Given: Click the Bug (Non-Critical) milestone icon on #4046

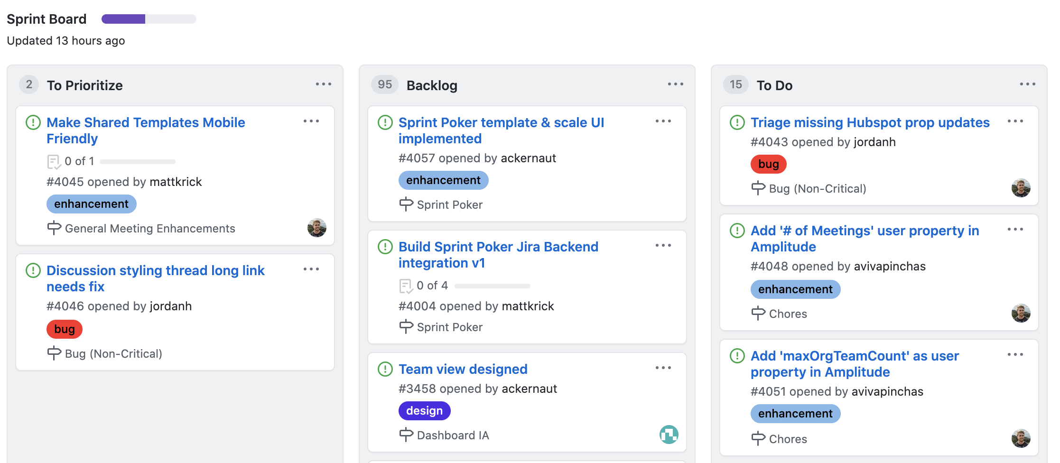Looking at the screenshot, I should (54, 353).
